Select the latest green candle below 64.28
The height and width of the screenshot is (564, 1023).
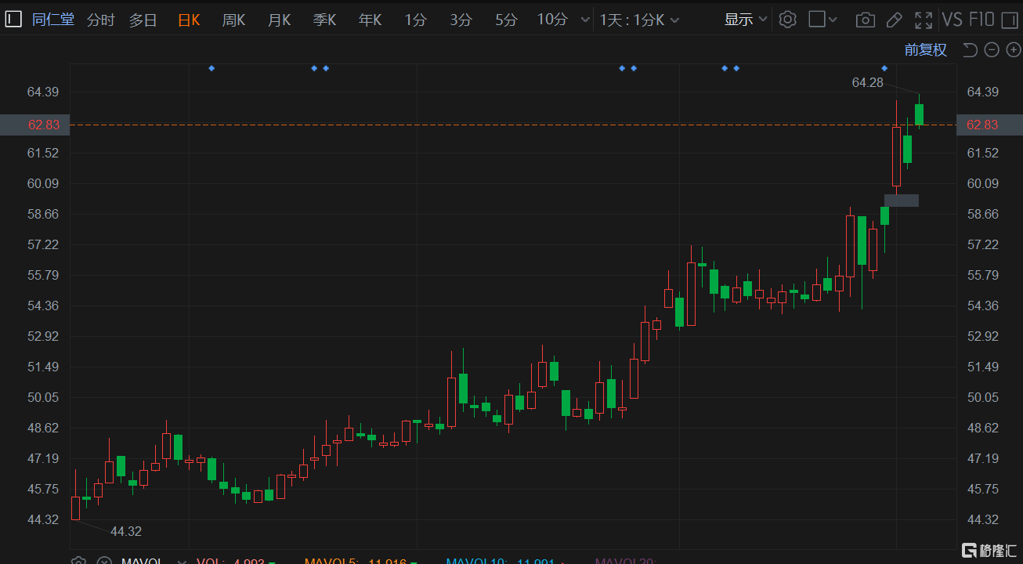point(920,114)
